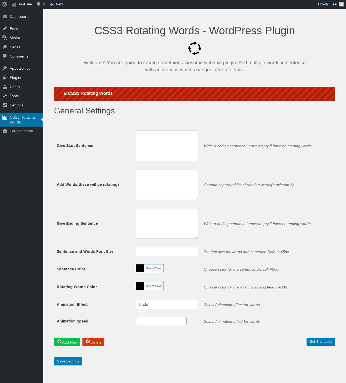Click the Rotating Words Color black swatch
The image size is (346, 383).
click(140, 286)
